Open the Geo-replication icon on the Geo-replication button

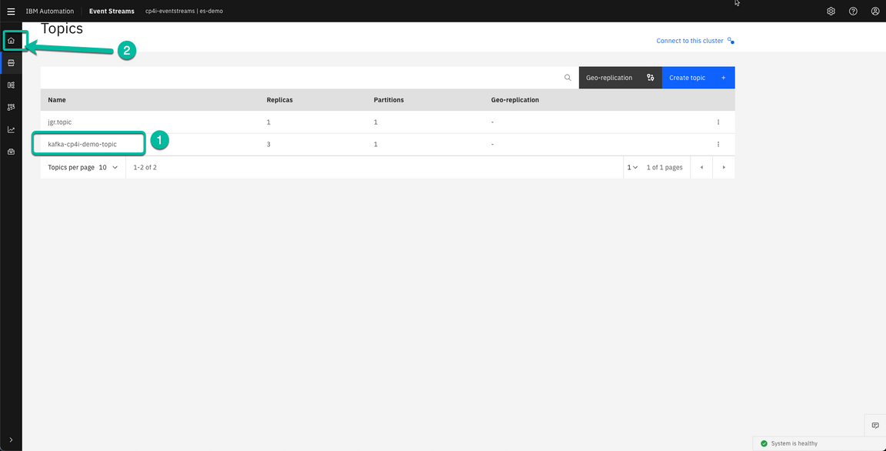[x=650, y=77]
